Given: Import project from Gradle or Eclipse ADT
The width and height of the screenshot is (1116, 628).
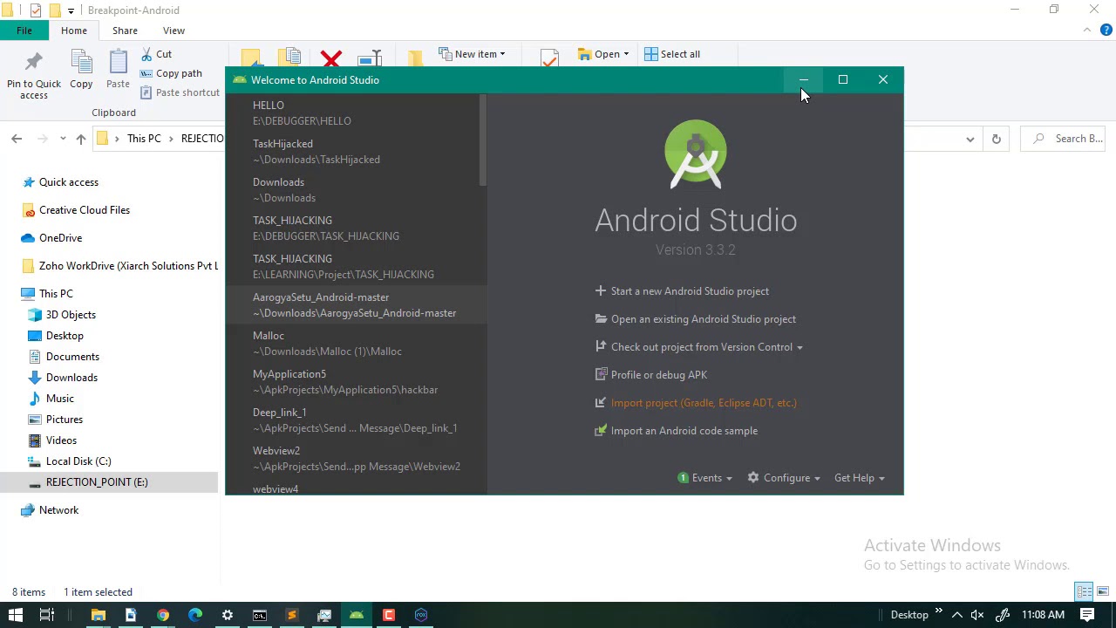Looking at the screenshot, I should click(x=695, y=403).
